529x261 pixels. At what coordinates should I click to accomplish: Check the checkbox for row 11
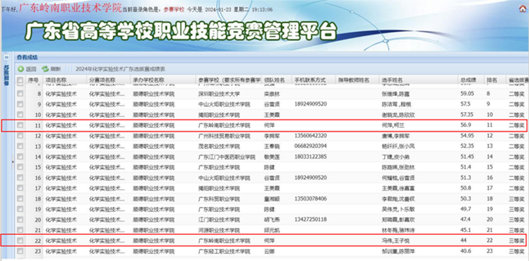coord(20,126)
